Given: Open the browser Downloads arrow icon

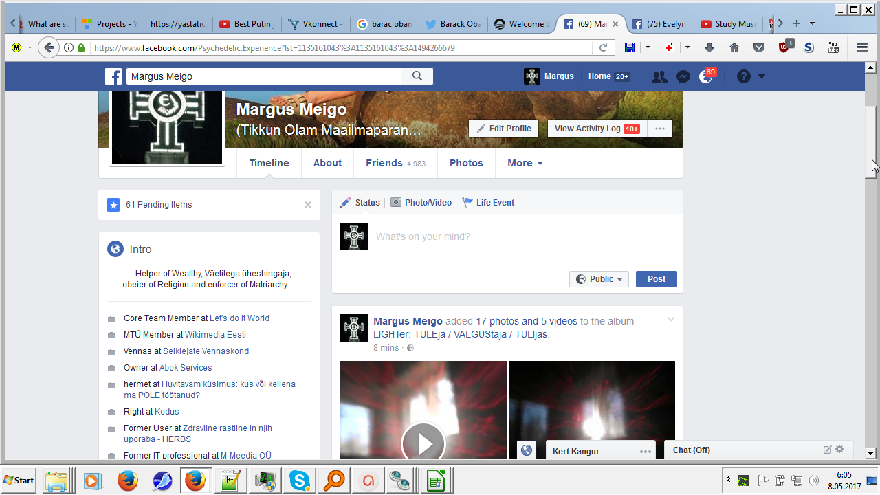Looking at the screenshot, I should point(709,47).
